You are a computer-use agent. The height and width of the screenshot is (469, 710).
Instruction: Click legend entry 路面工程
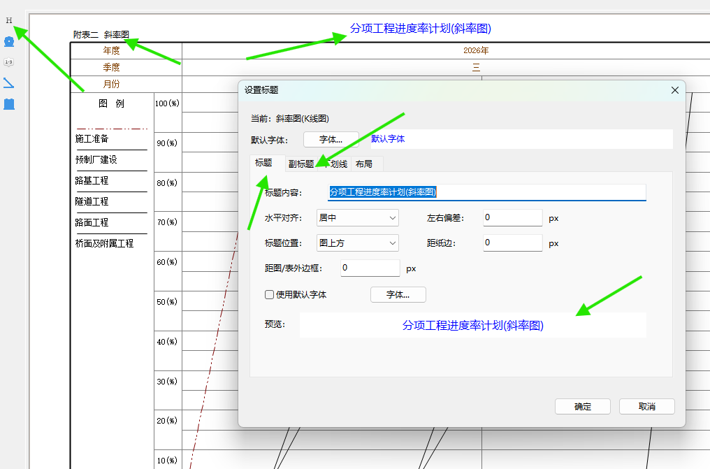[92, 222]
